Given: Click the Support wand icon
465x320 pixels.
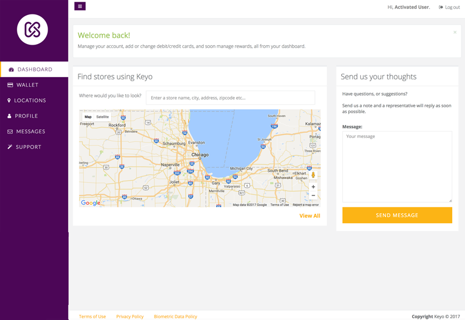Looking at the screenshot, I should [10, 147].
